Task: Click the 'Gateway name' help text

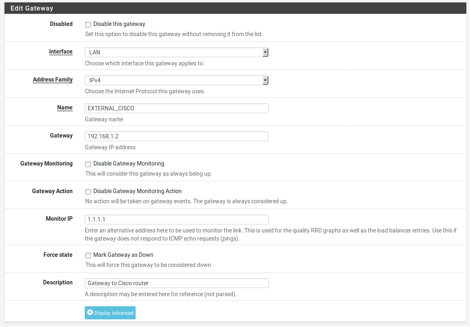Action: (x=104, y=119)
